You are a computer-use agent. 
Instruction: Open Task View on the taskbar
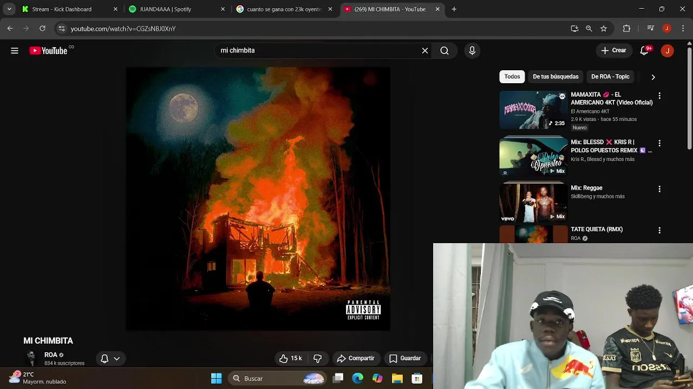pyautogui.click(x=338, y=378)
